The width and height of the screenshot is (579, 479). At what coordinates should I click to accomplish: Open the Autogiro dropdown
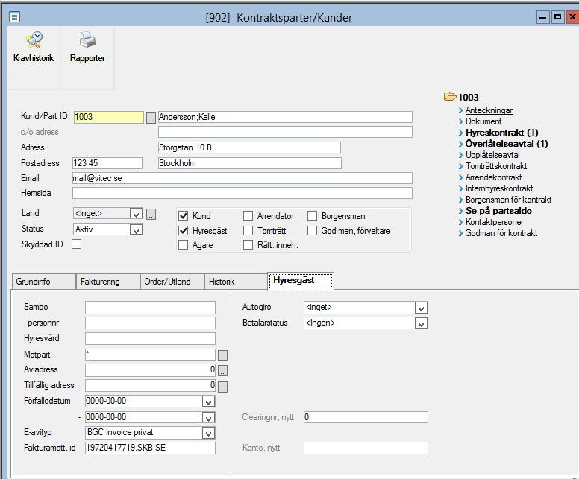[421, 308]
